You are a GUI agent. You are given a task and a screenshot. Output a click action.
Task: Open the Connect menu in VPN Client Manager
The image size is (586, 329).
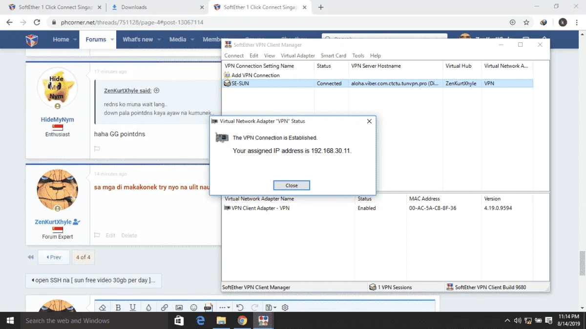pyautogui.click(x=234, y=56)
